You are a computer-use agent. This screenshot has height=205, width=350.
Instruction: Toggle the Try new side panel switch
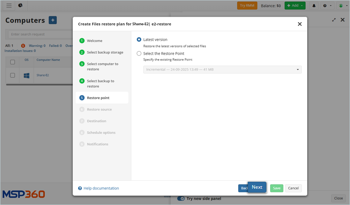pyautogui.click(x=181, y=198)
